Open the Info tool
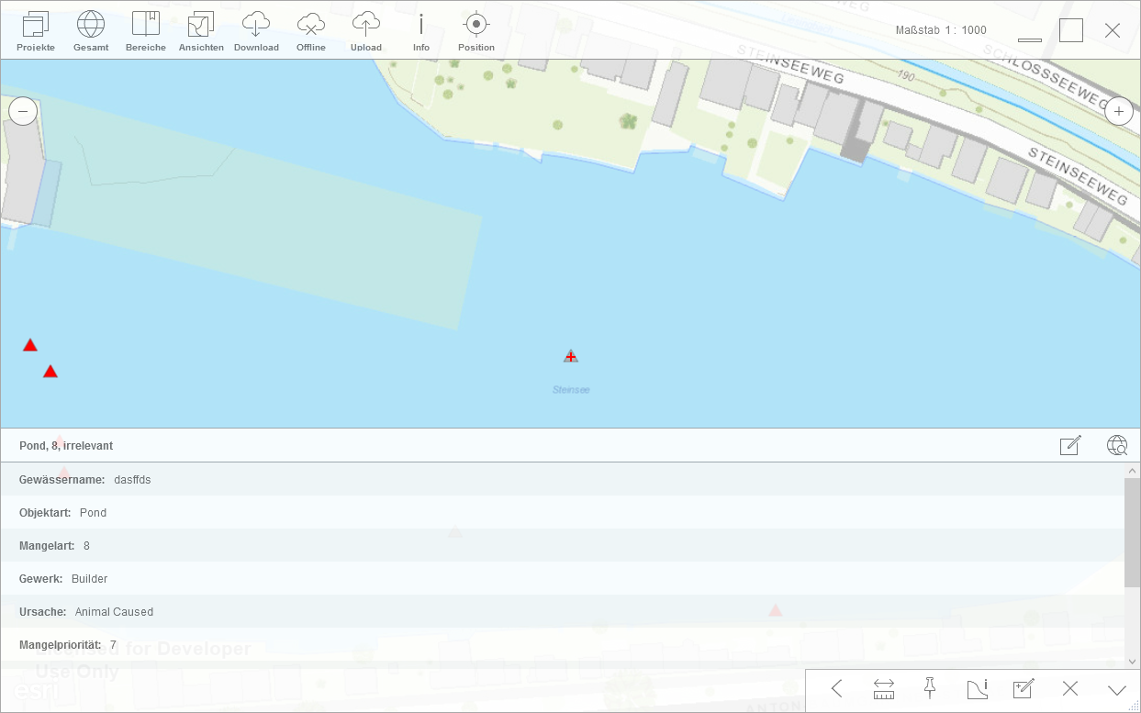Viewport: 1141px width, 713px height. coord(421,31)
